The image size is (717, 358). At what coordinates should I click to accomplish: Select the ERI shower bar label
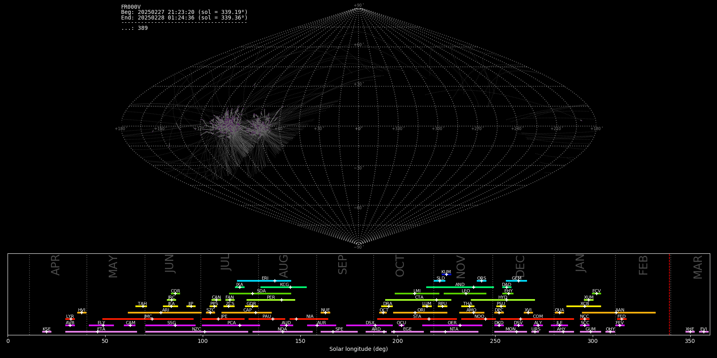click(265, 278)
